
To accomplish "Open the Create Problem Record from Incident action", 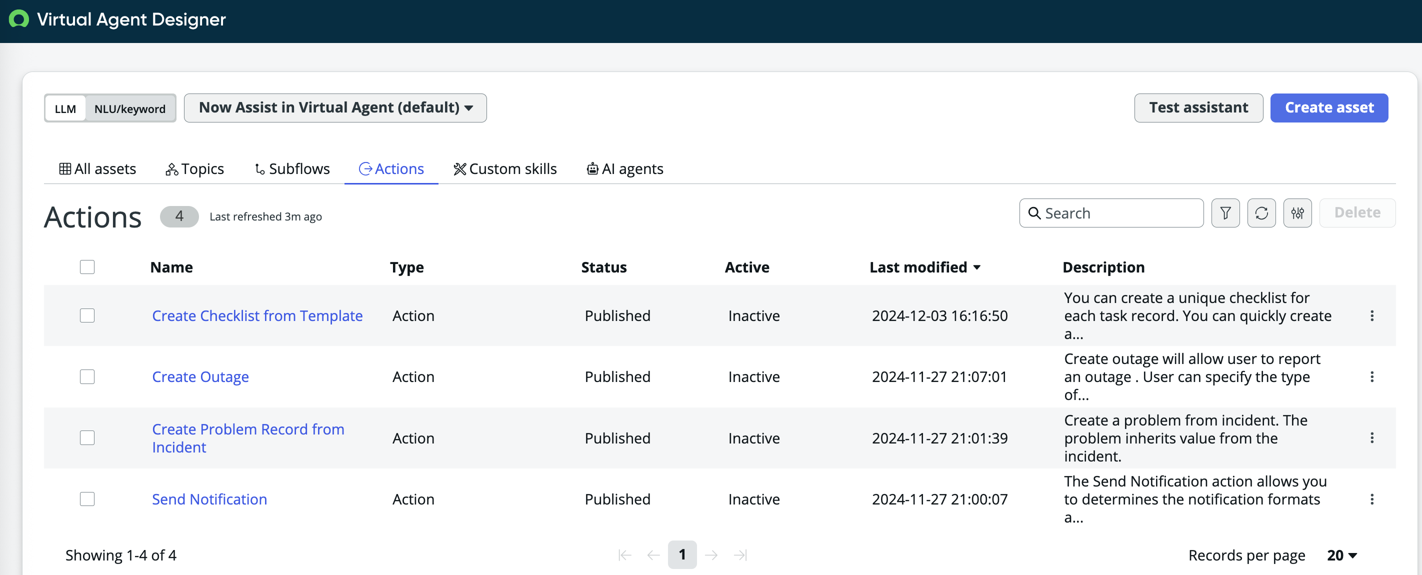I will 248,438.
